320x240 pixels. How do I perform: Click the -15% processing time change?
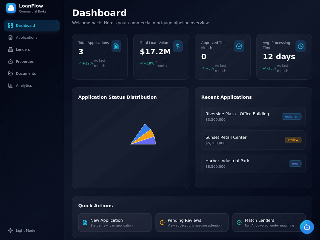(x=271, y=68)
